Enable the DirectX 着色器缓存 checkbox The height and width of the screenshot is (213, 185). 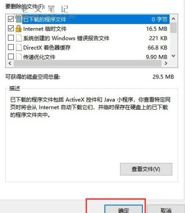pos(11,47)
